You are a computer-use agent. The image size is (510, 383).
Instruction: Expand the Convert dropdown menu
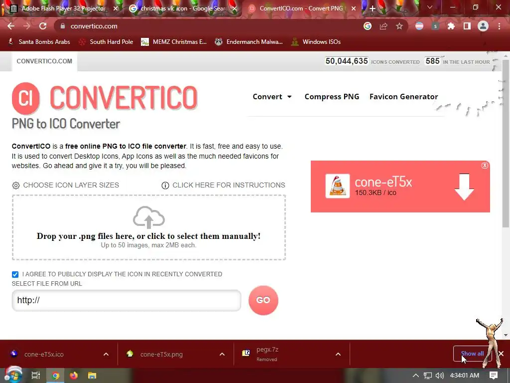pyautogui.click(x=272, y=97)
